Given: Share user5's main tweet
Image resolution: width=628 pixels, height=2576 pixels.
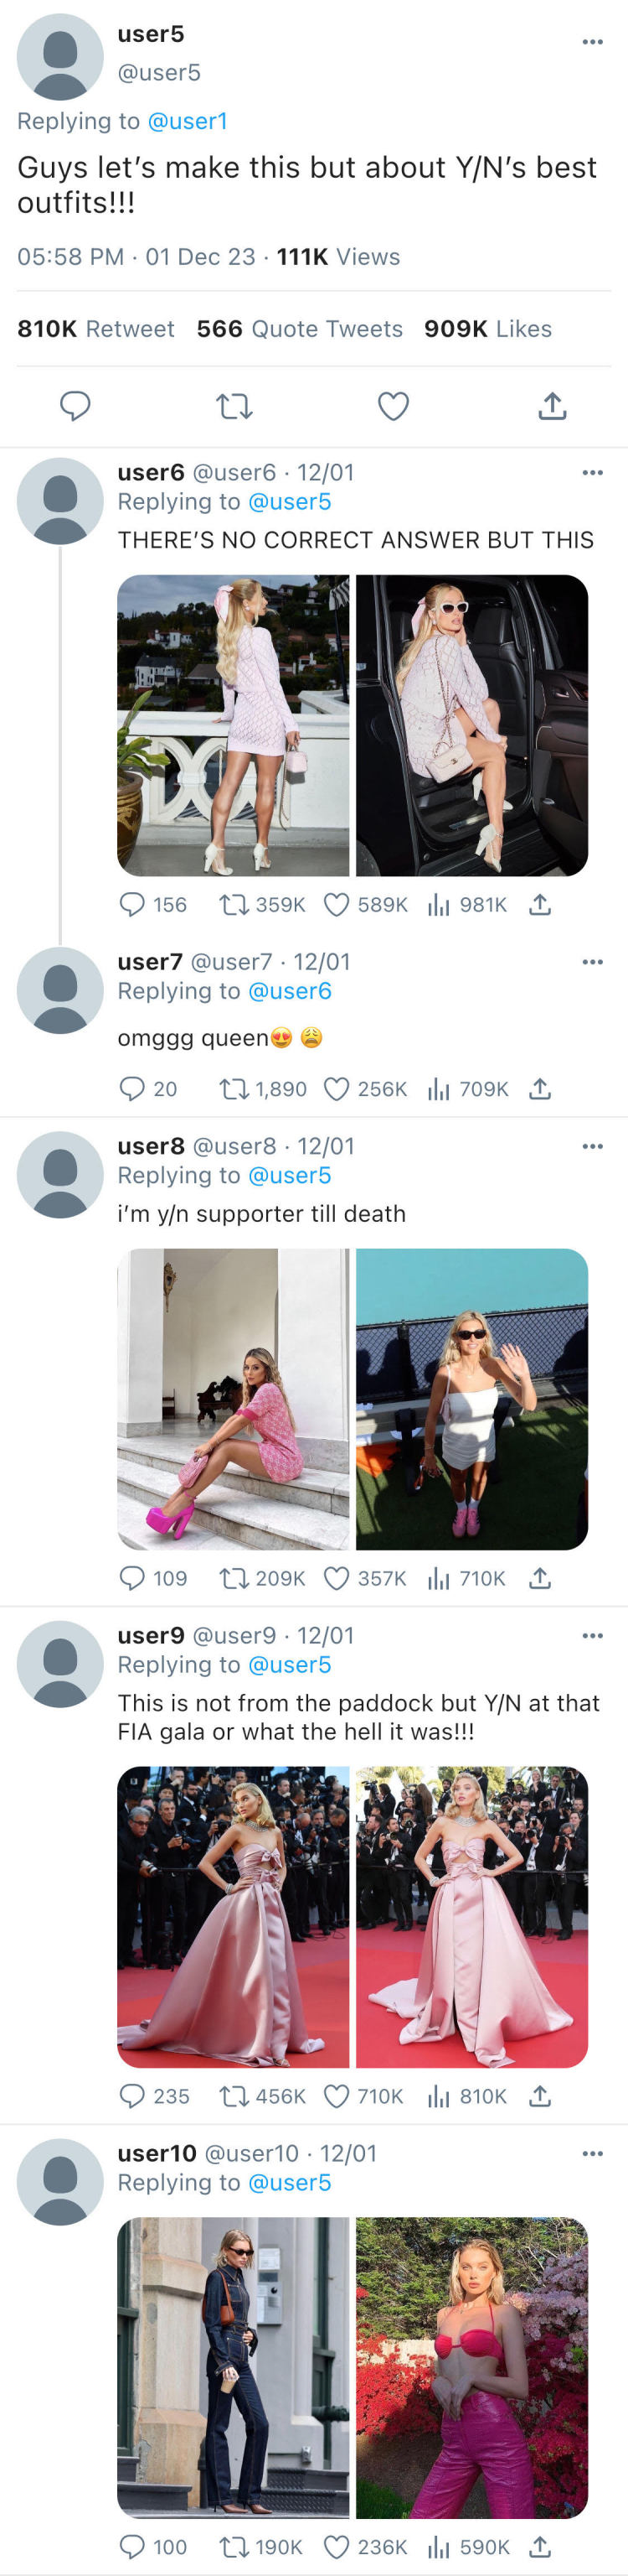Looking at the screenshot, I should 552,406.
